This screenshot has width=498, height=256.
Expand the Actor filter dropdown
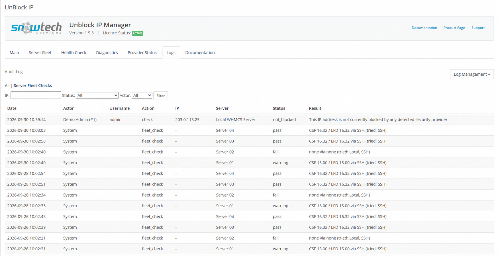[x=142, y=96]
